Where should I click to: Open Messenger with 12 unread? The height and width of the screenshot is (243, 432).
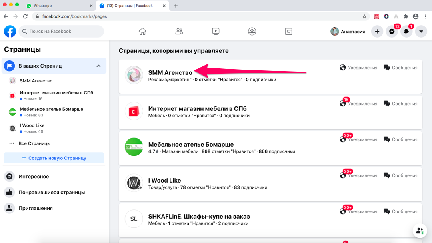[392, 31]
